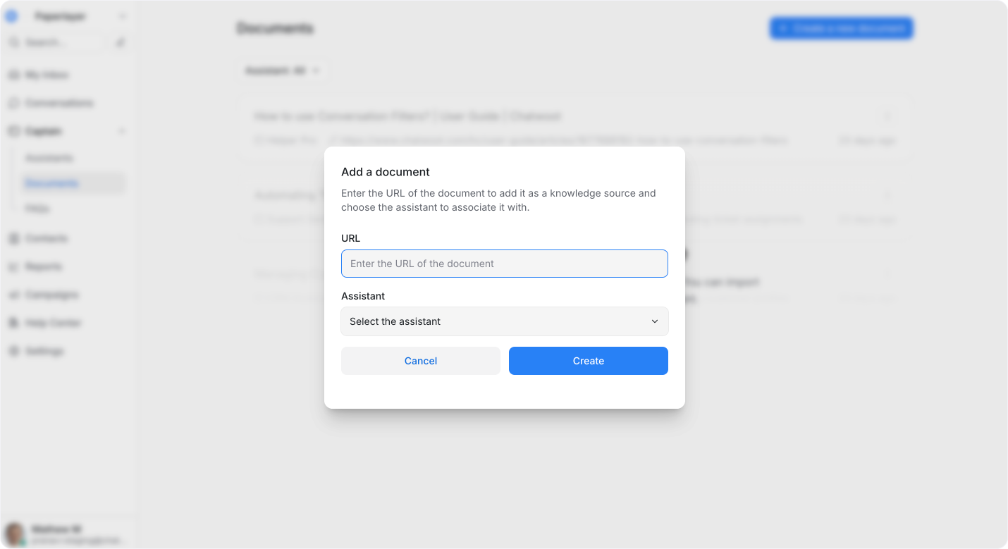Click the chevron in assistant selector
Screen dimensions: 1008x549
tap(655, 321)
